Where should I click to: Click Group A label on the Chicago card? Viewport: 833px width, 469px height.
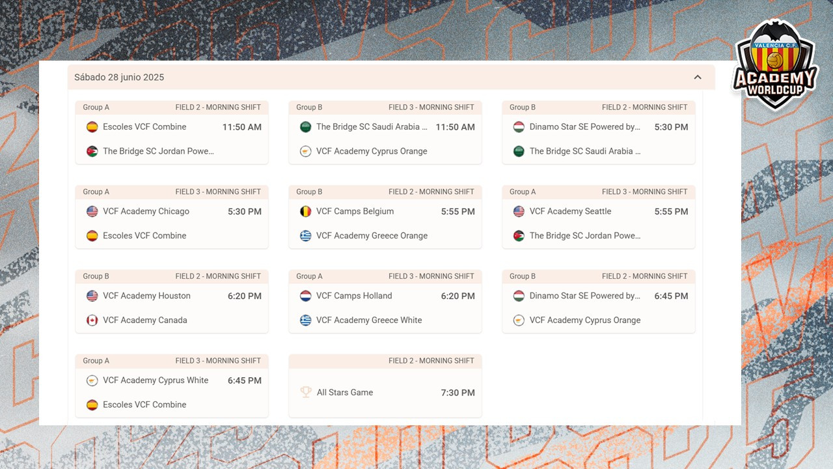(96, 192)
